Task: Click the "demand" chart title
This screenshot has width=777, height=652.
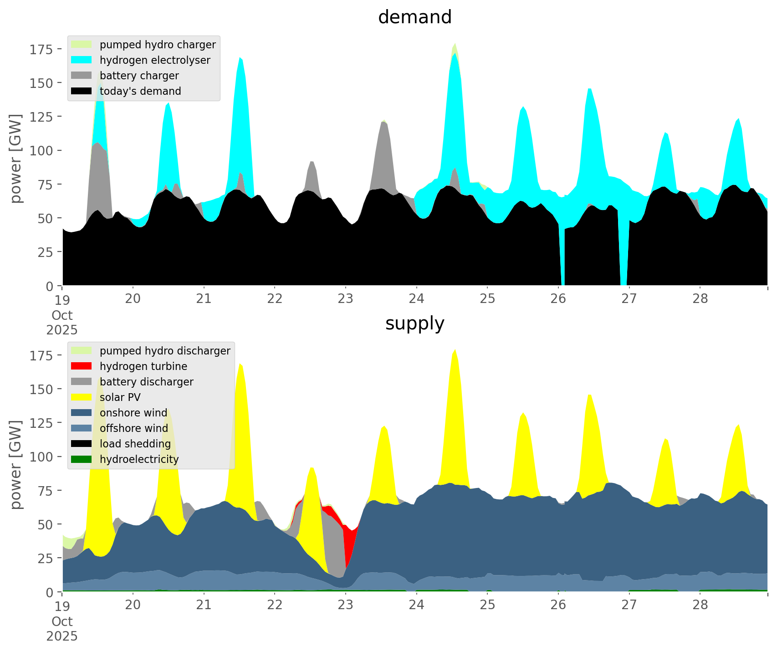Action: pos(414,17)
